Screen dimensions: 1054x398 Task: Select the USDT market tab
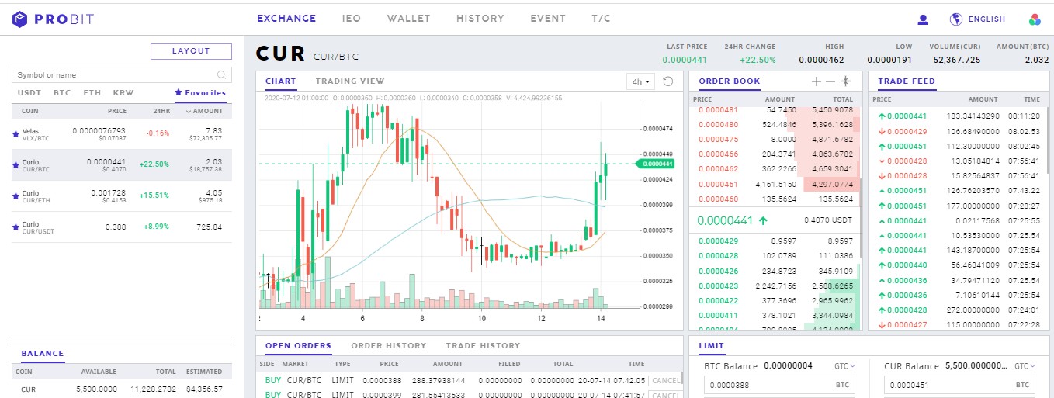coord(29,92)
